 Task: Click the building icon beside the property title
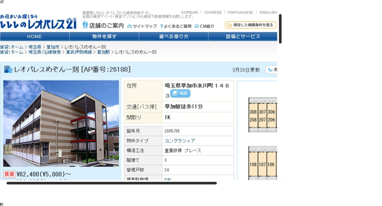click(8, 69)
